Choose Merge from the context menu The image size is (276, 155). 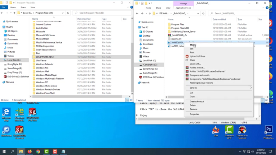193,45
